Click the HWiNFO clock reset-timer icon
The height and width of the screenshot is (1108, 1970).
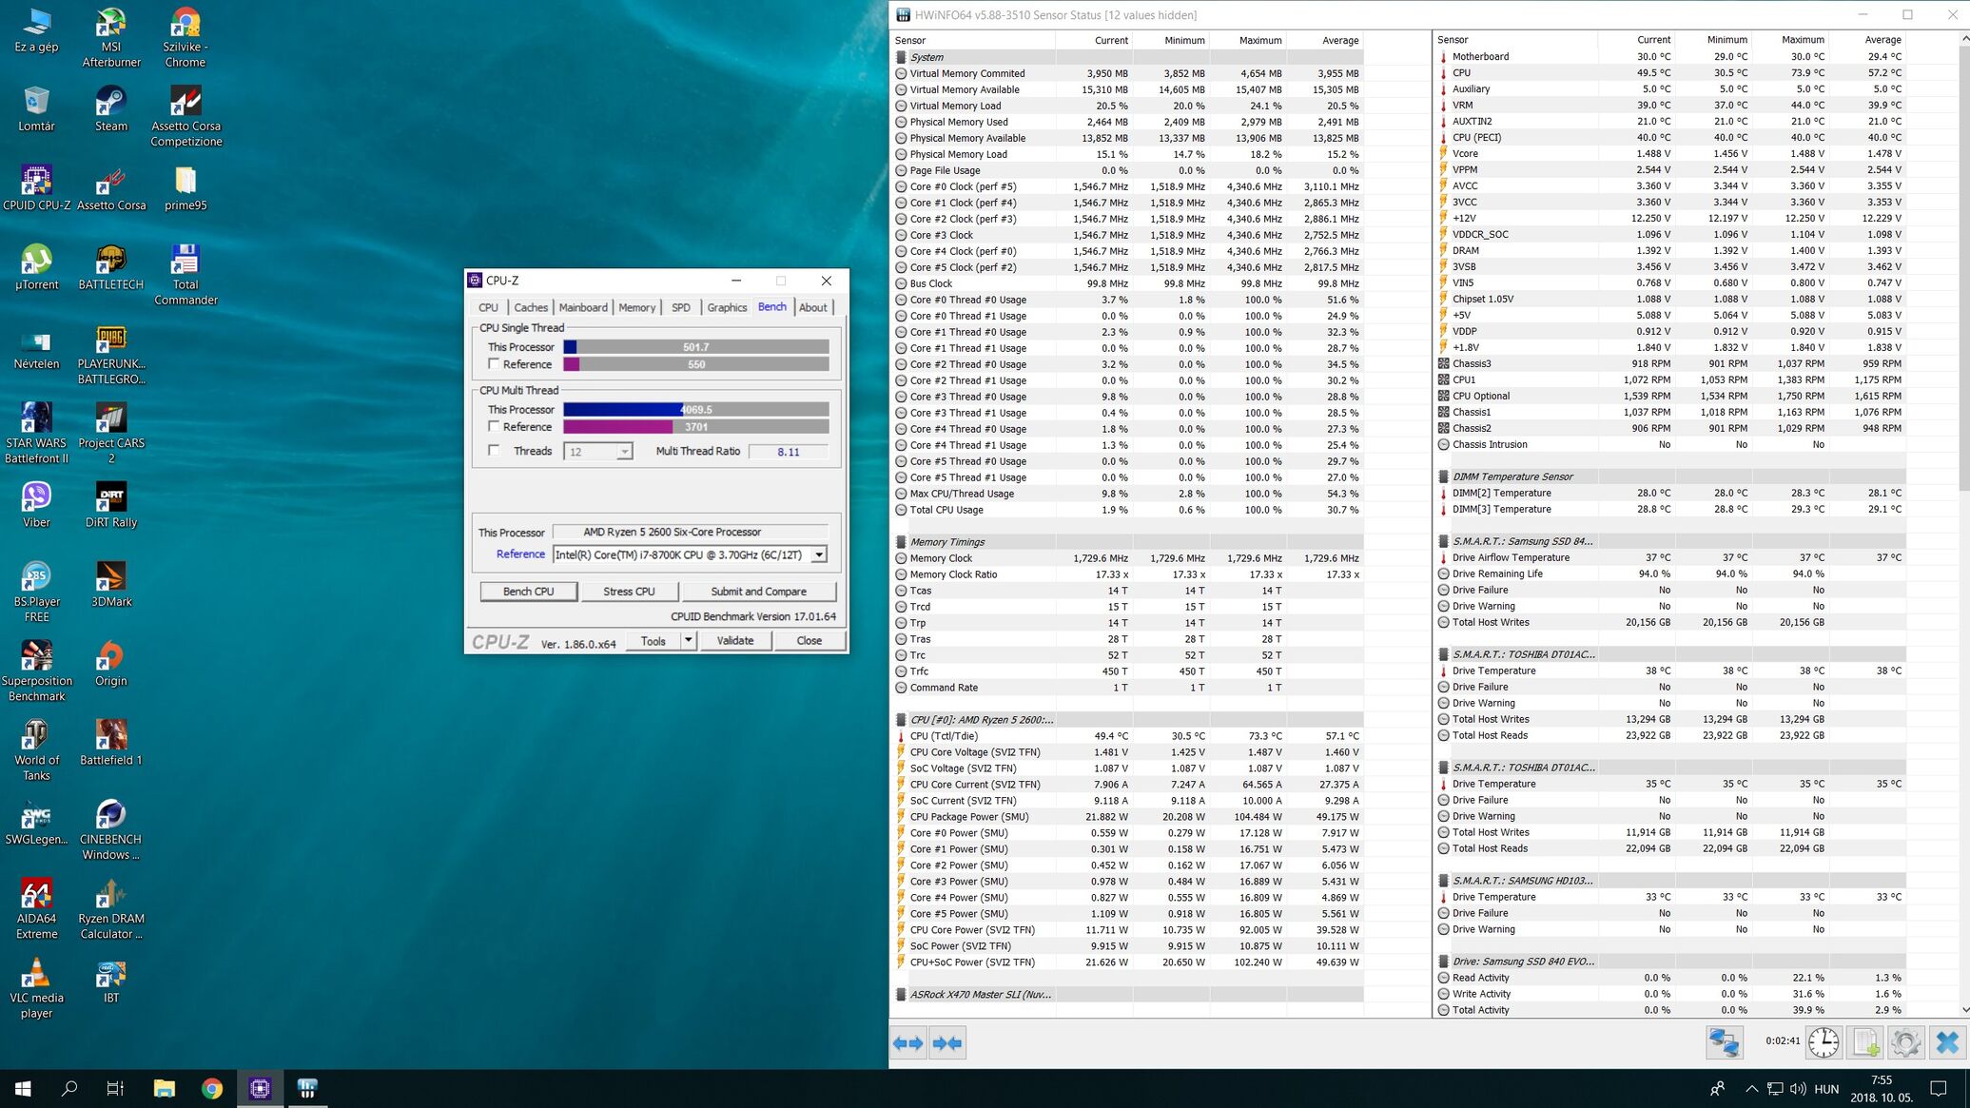pos(1824,1042)
